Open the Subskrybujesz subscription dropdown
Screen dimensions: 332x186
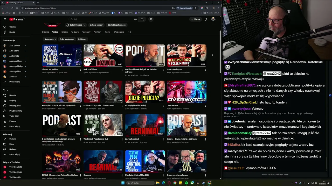pyautogui.click(x=76, y=25)
